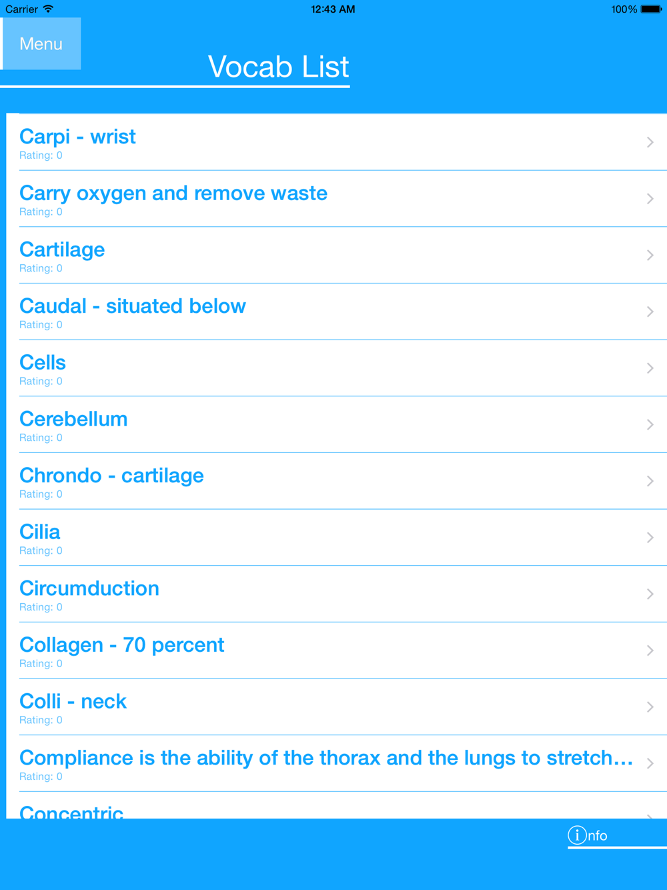Screen dimensions: 667x890
Task: Select the Cartilage vocab item
Action: [x=337, y=255]
